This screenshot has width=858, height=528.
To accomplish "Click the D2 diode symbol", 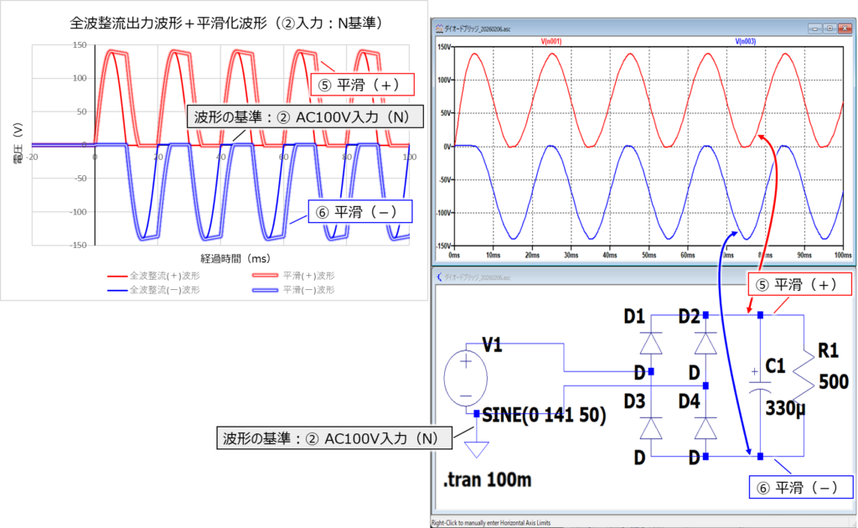I will (705, 344).
